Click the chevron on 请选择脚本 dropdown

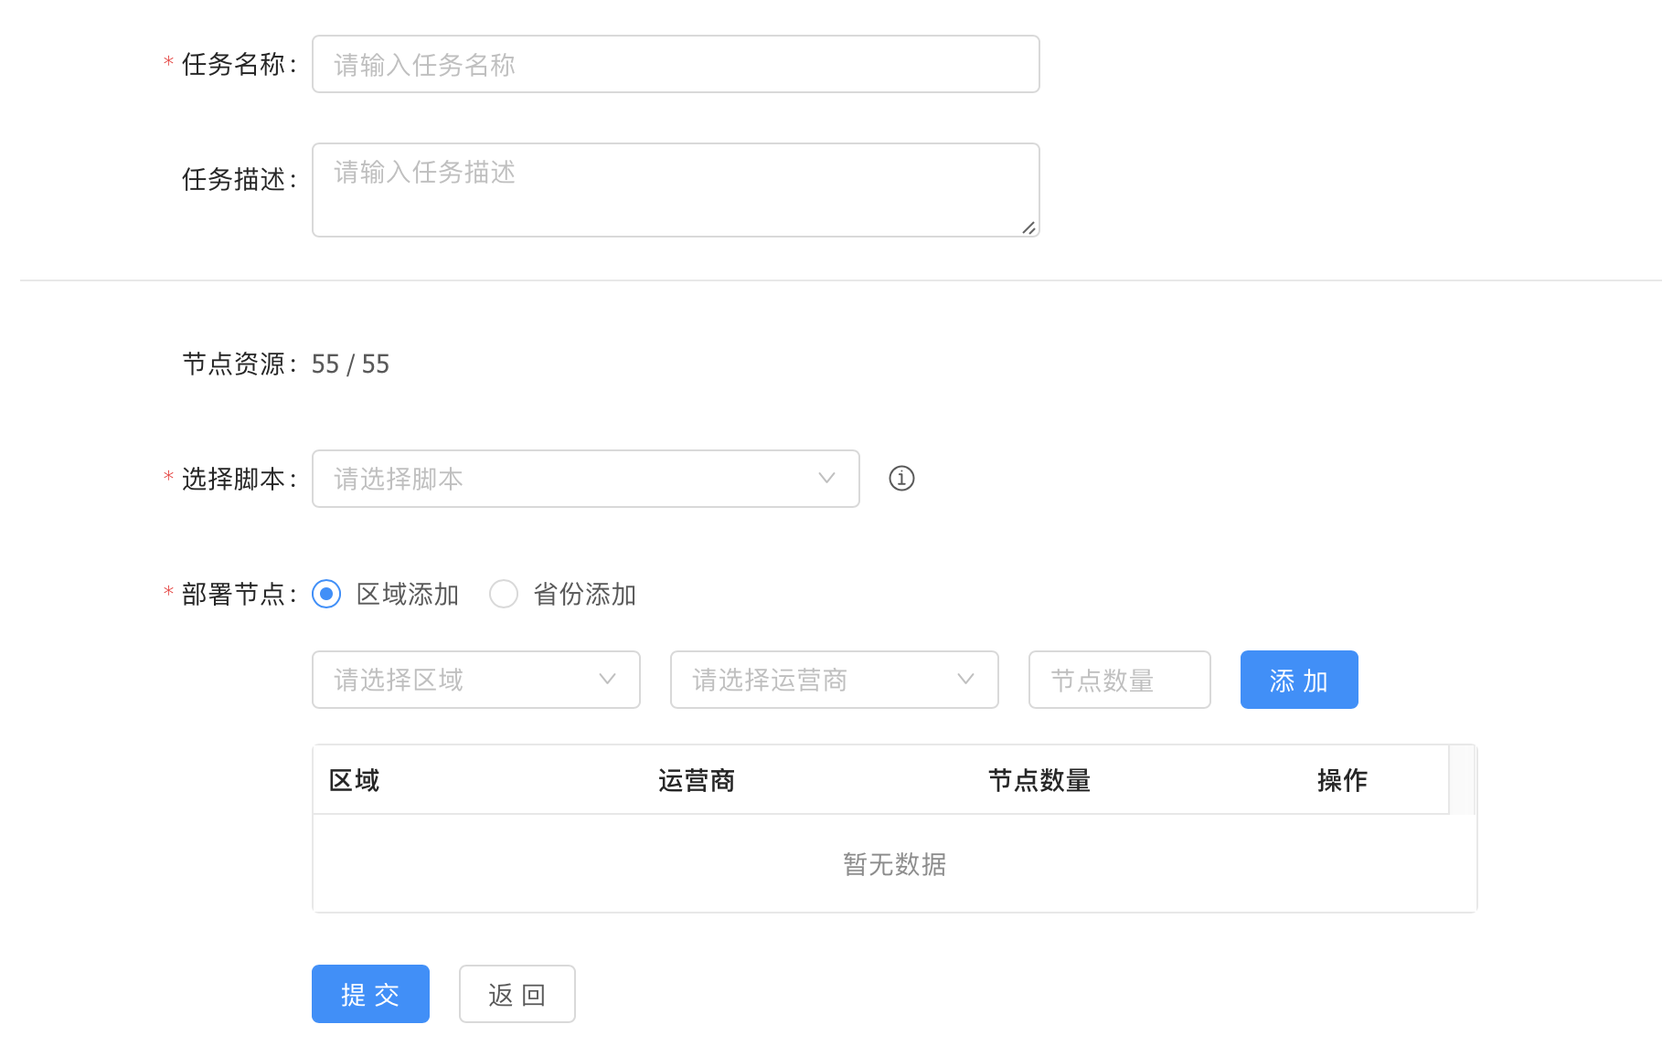pyautogui.click(x=827, y=478)
